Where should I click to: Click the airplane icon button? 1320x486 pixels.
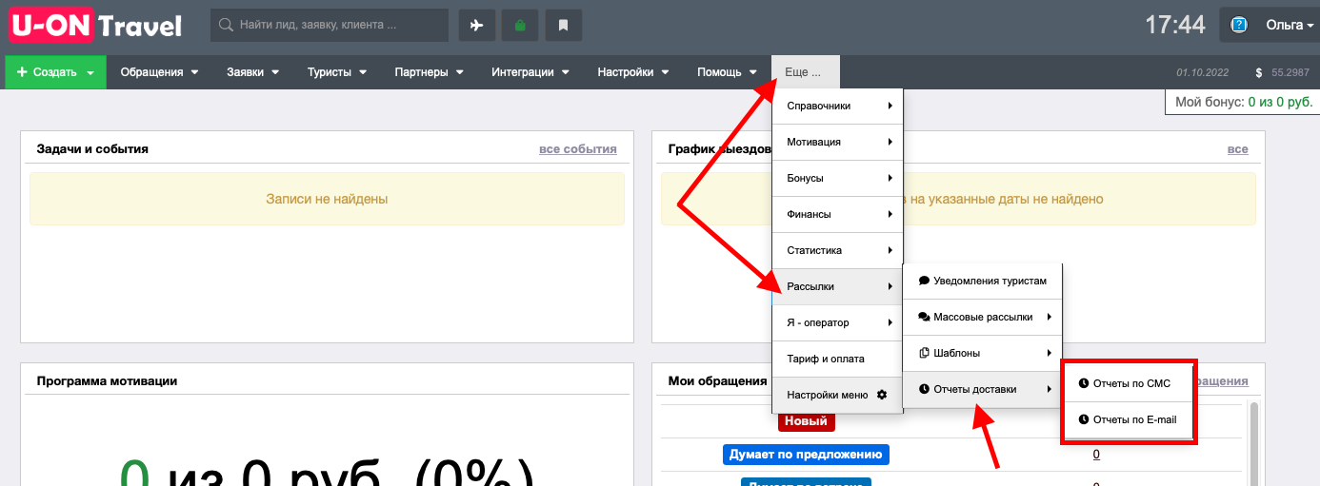tap(477, 26)
